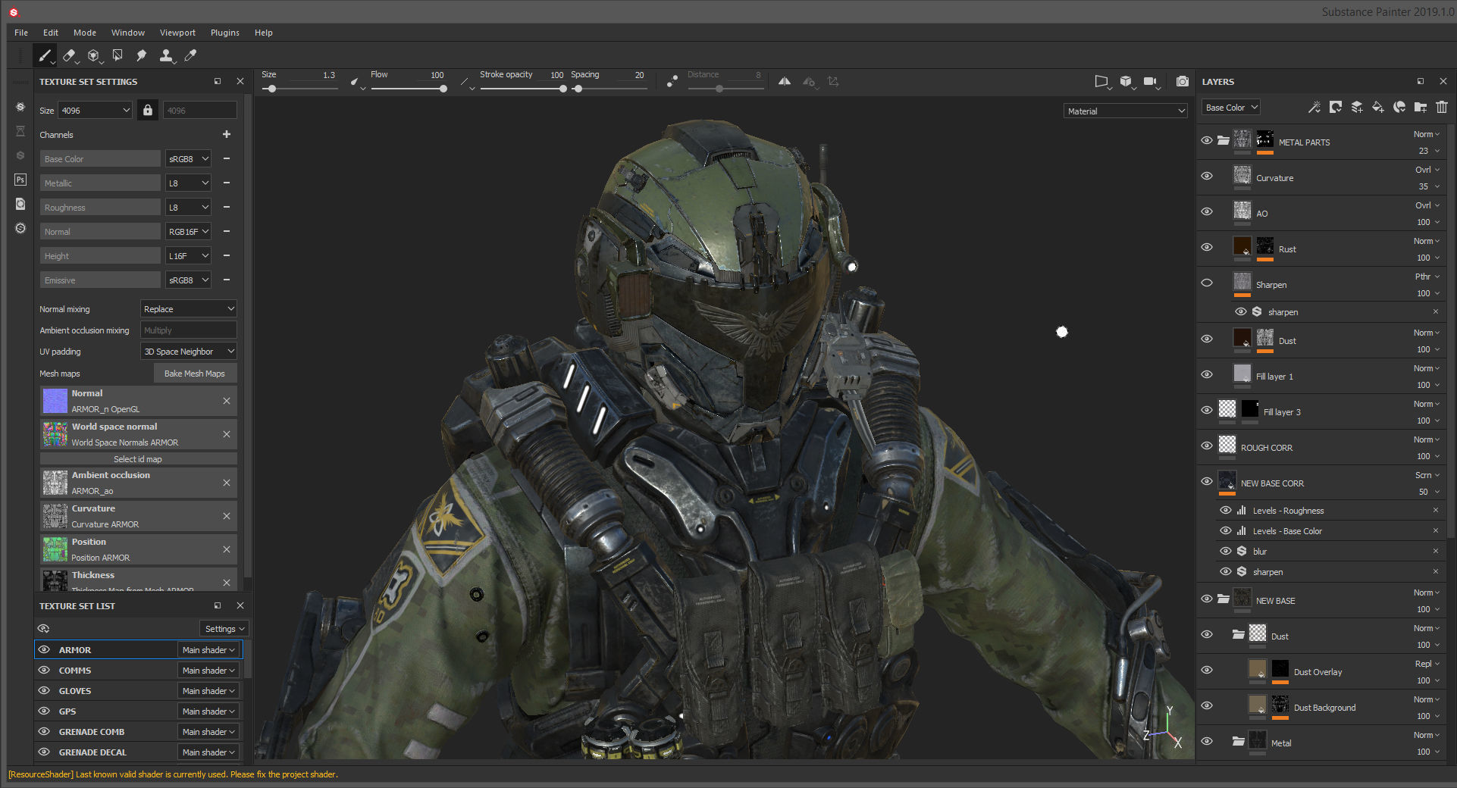Hide the Curvature layer
Image resolution: width=1457 pixels, height=788 pixels.
pos(1207,176)
